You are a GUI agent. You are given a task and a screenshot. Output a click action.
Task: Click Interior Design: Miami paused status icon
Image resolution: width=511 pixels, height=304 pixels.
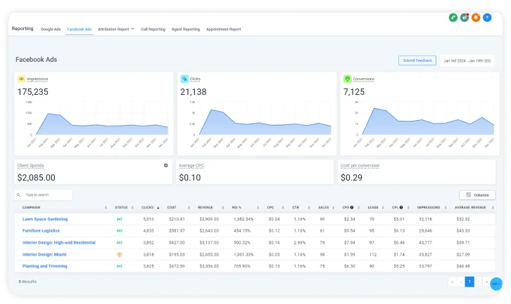tap(119, 254)
